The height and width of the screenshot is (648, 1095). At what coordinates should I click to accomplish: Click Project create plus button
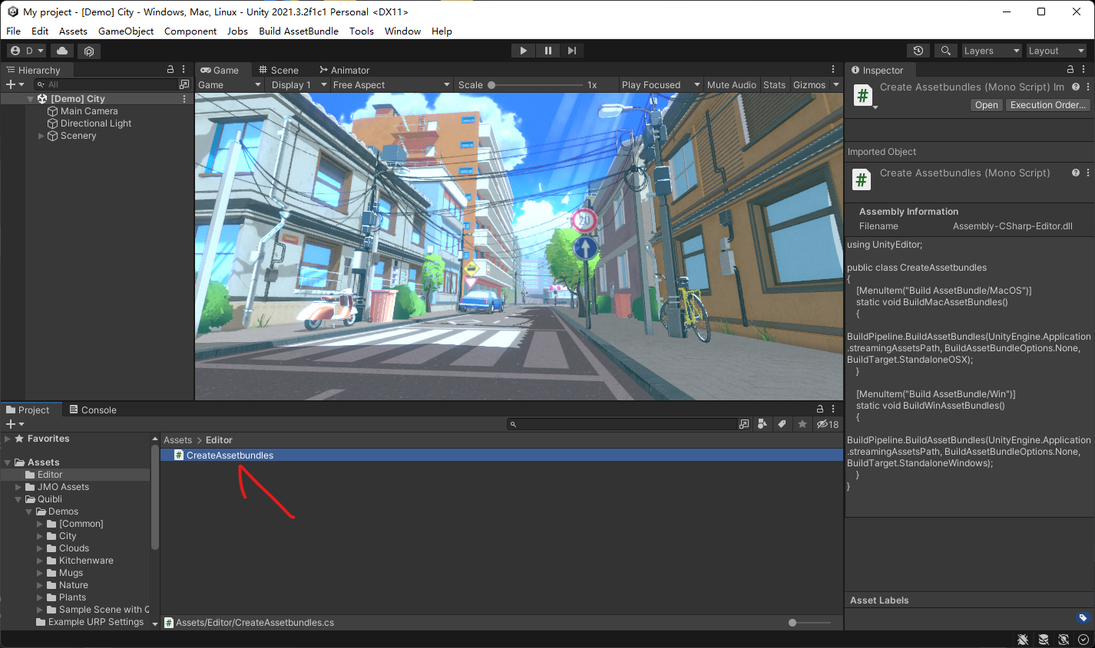(x=15, y=424)
